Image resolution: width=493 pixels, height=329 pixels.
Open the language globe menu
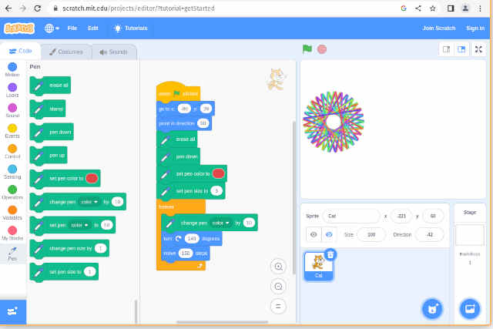(x=52, y=29)
